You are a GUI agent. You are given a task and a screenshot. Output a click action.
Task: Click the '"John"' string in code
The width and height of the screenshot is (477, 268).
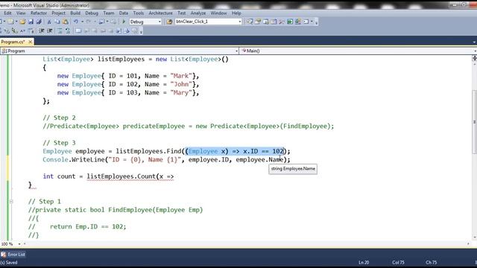click(181, 84)
